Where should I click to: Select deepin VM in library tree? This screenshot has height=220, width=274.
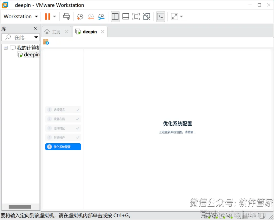click(x=28, y=55)
